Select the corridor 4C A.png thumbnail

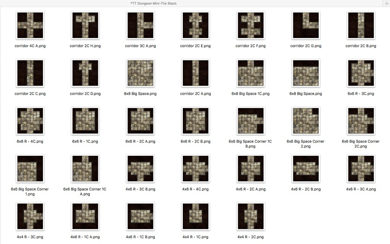tap(30, 25)
